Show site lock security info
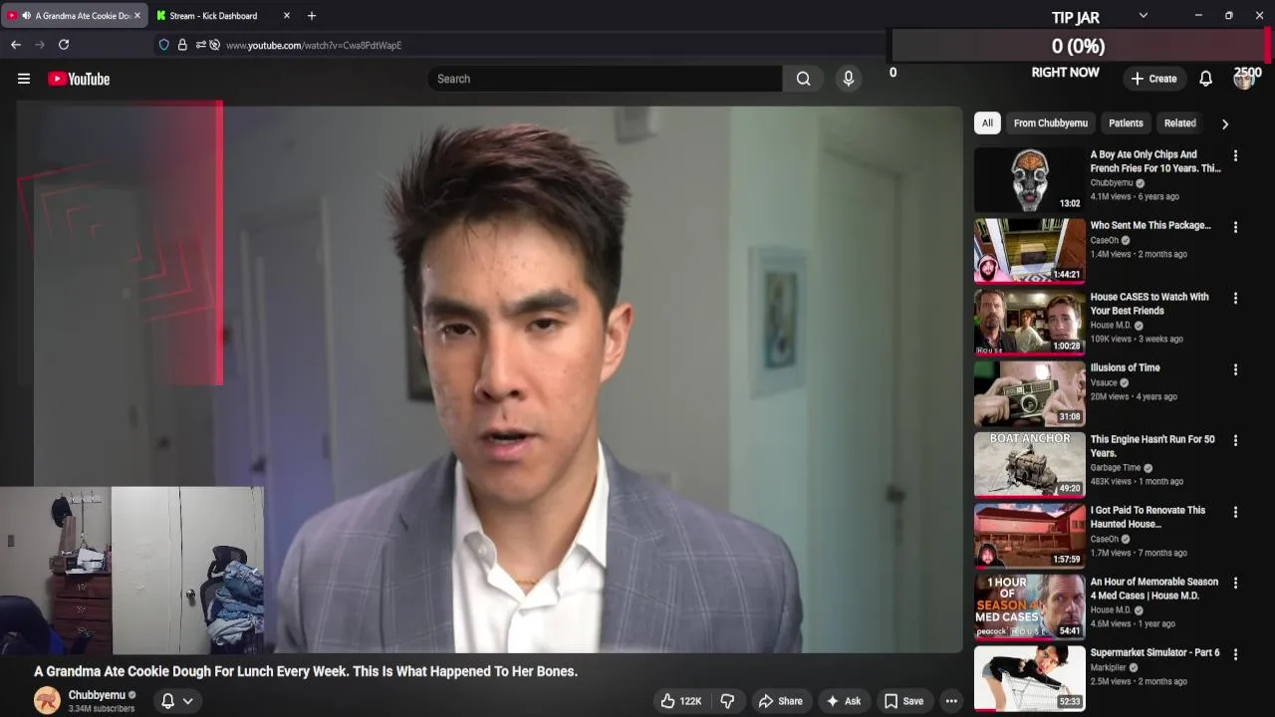The width and height of the screenshot is (1275, 717). (x=182, y=45)
